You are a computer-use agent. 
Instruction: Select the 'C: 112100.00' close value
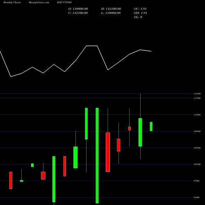pos(78,13)
